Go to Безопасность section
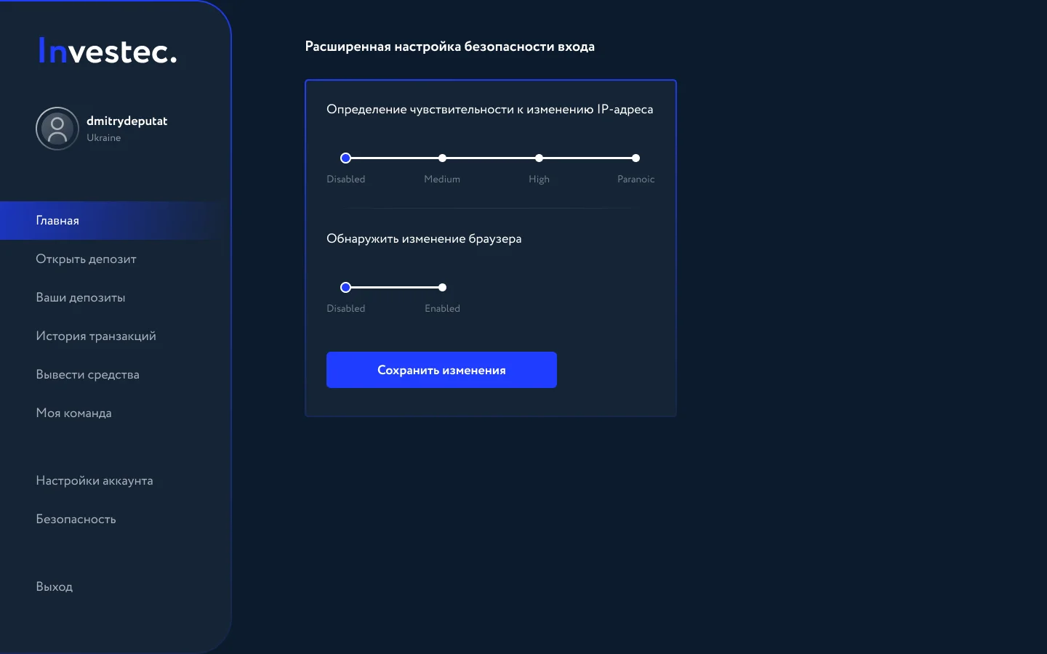Viewport: 1047px width, 654px height. (x=76, y=519)
